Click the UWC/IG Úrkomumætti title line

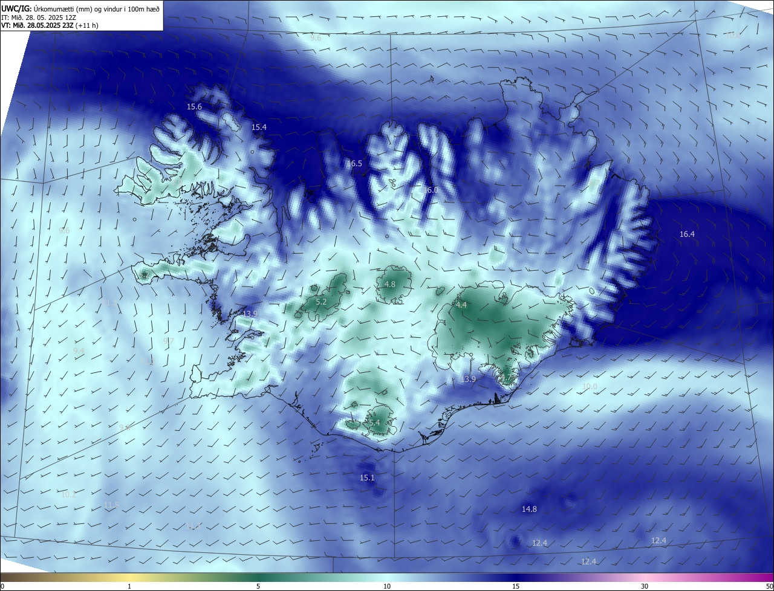pyautogui.click(x=80, y=9)
